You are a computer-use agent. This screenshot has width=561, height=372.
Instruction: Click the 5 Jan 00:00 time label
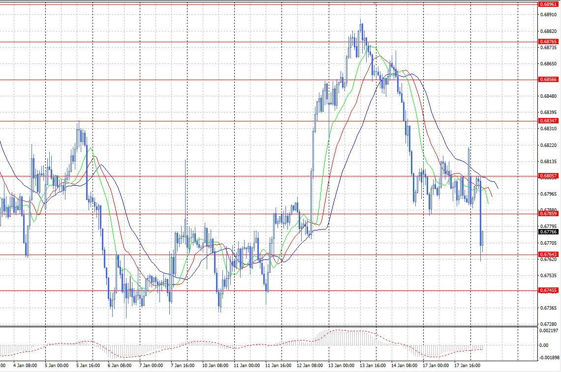coord(57,366)
